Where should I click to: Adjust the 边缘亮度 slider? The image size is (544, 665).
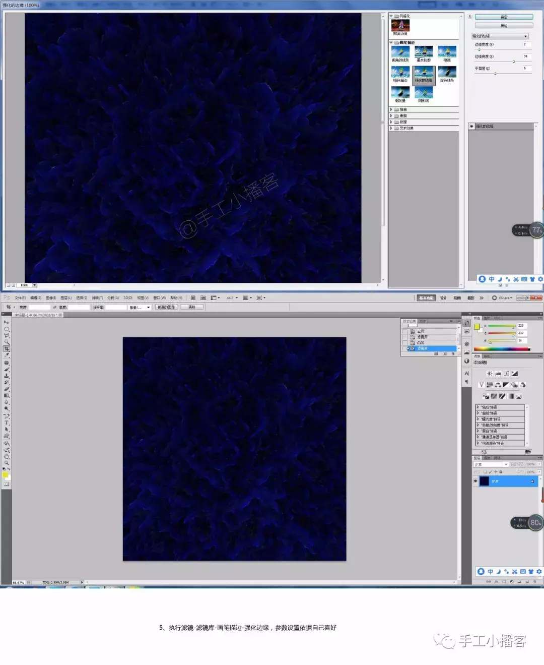point(514,62)
